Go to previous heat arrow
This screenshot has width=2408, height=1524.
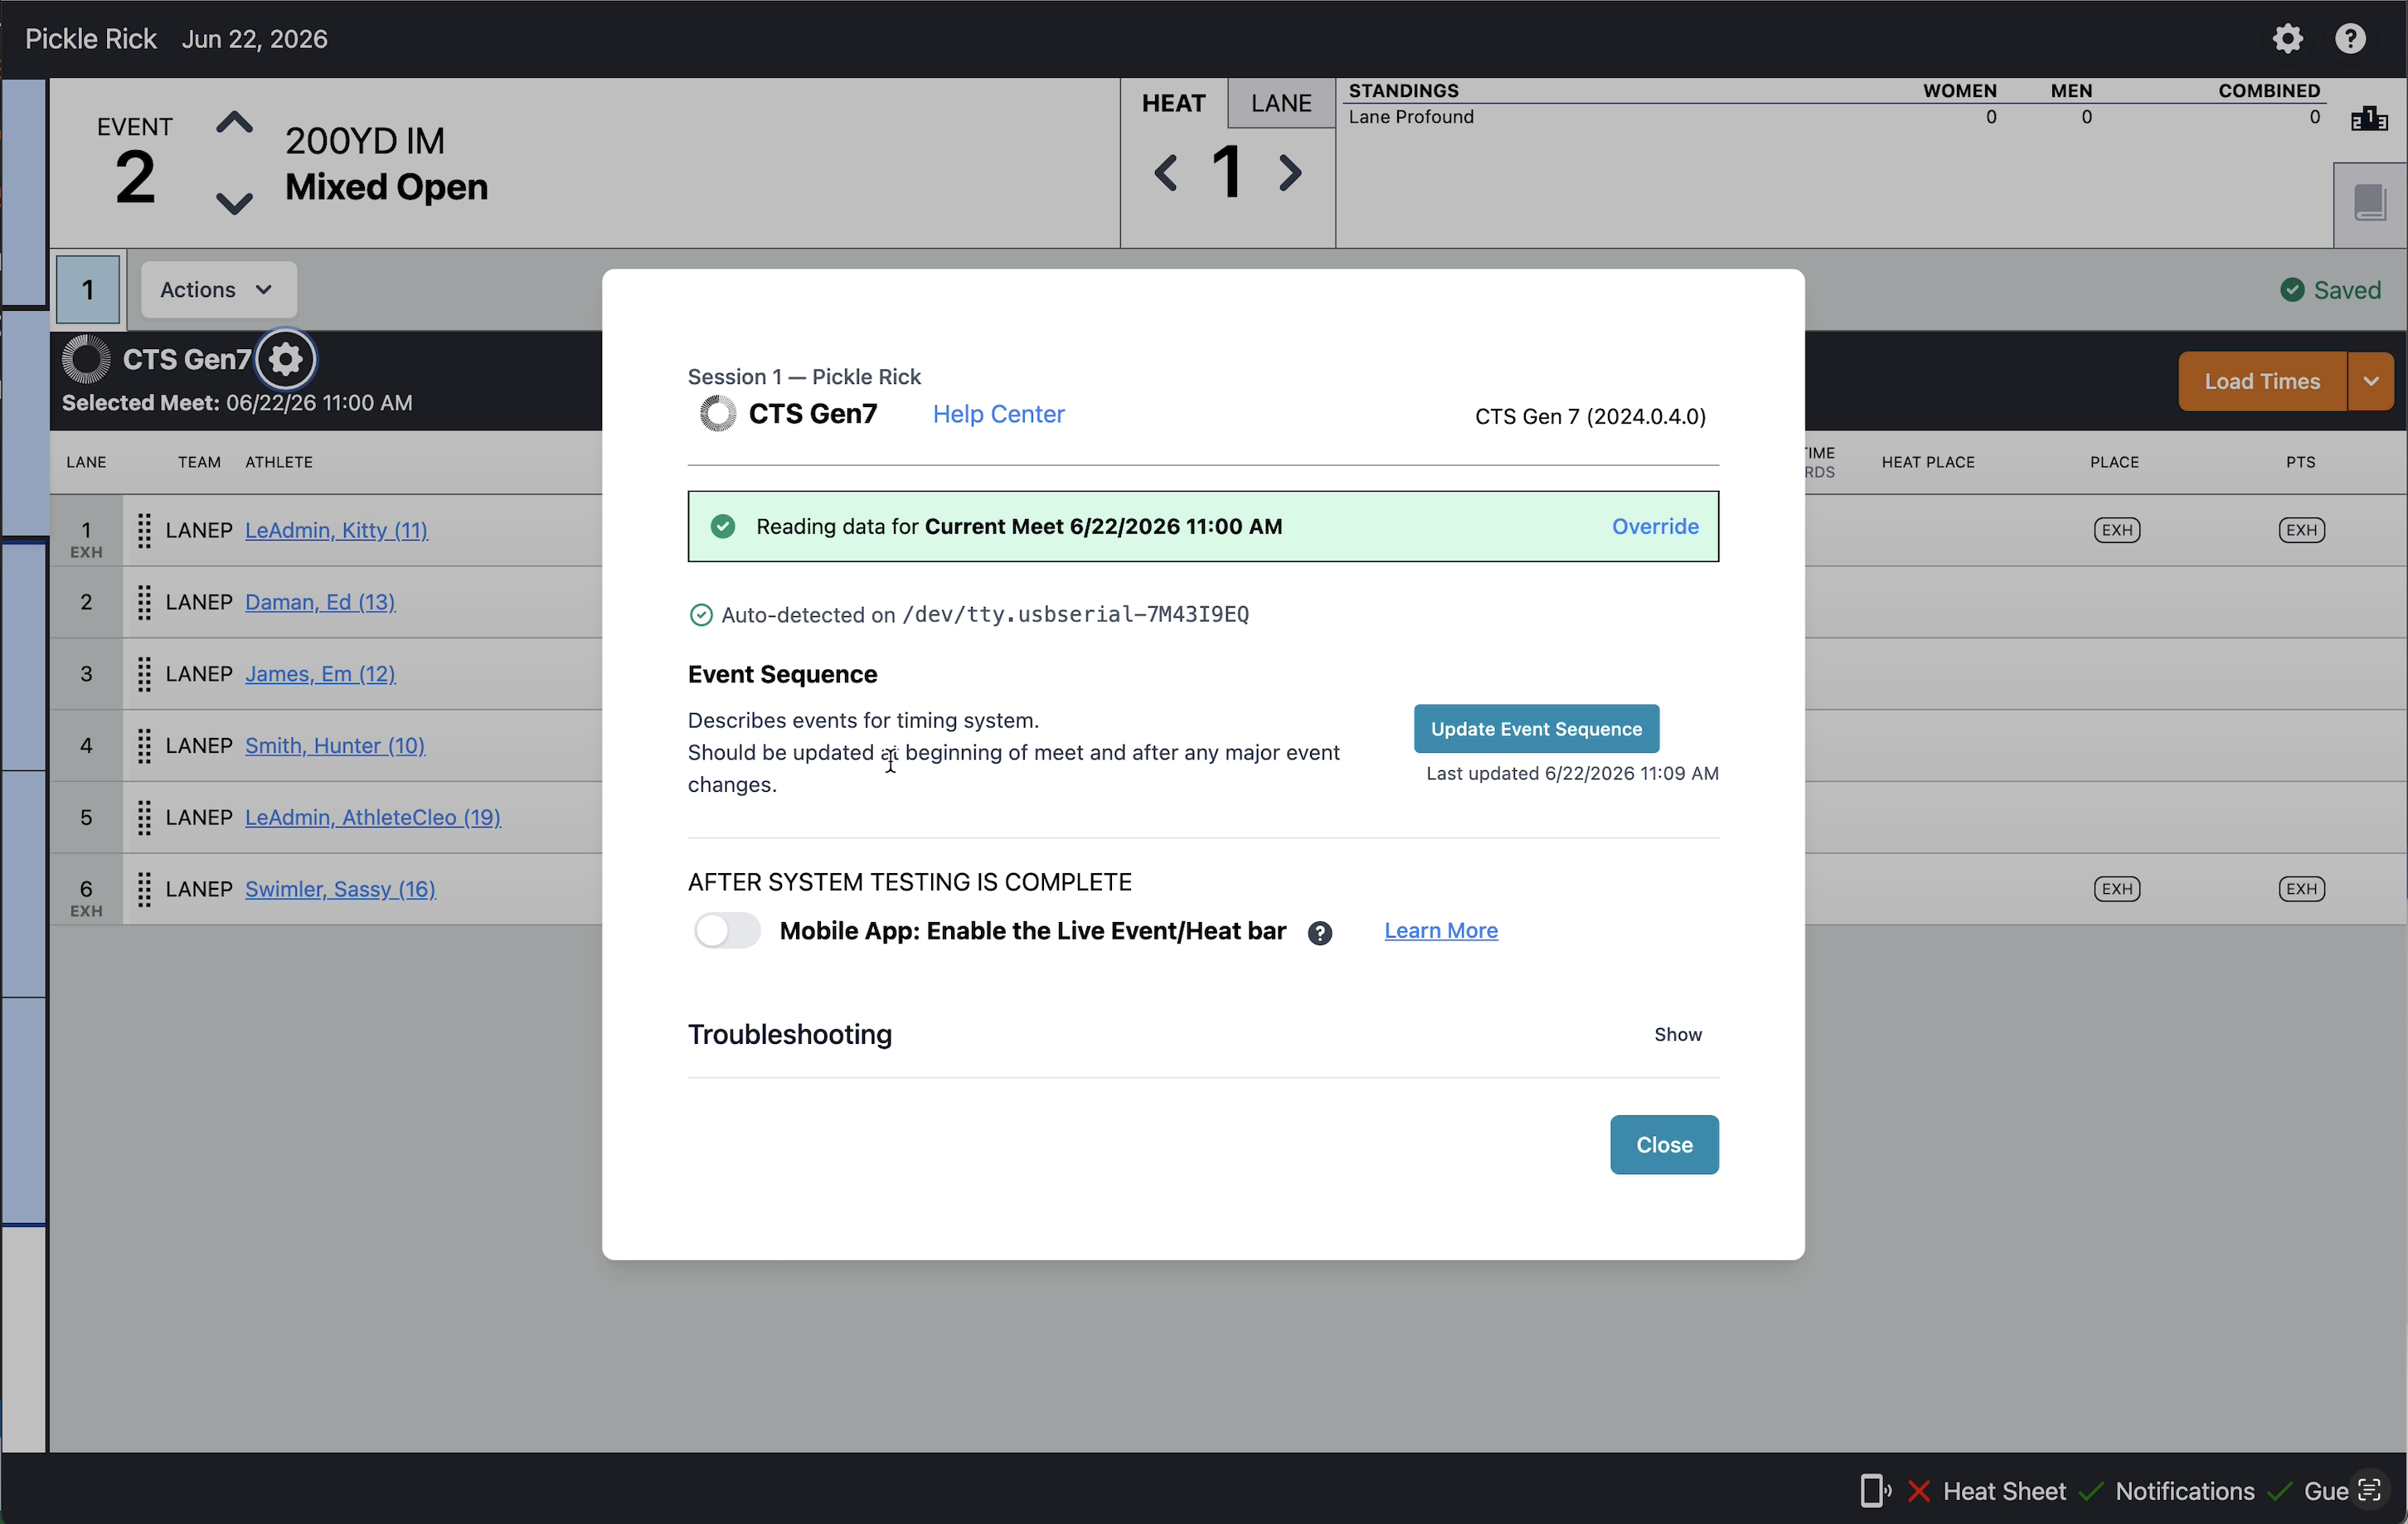click(1166, 173)
